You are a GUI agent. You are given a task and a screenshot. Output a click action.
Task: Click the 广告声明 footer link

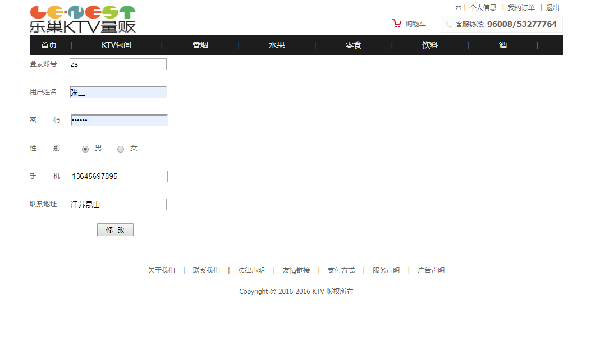(431, 270)
